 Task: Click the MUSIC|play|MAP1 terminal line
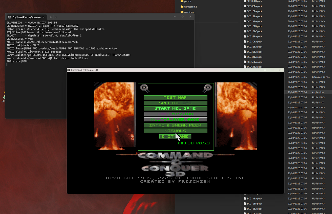tap(34, 52)
